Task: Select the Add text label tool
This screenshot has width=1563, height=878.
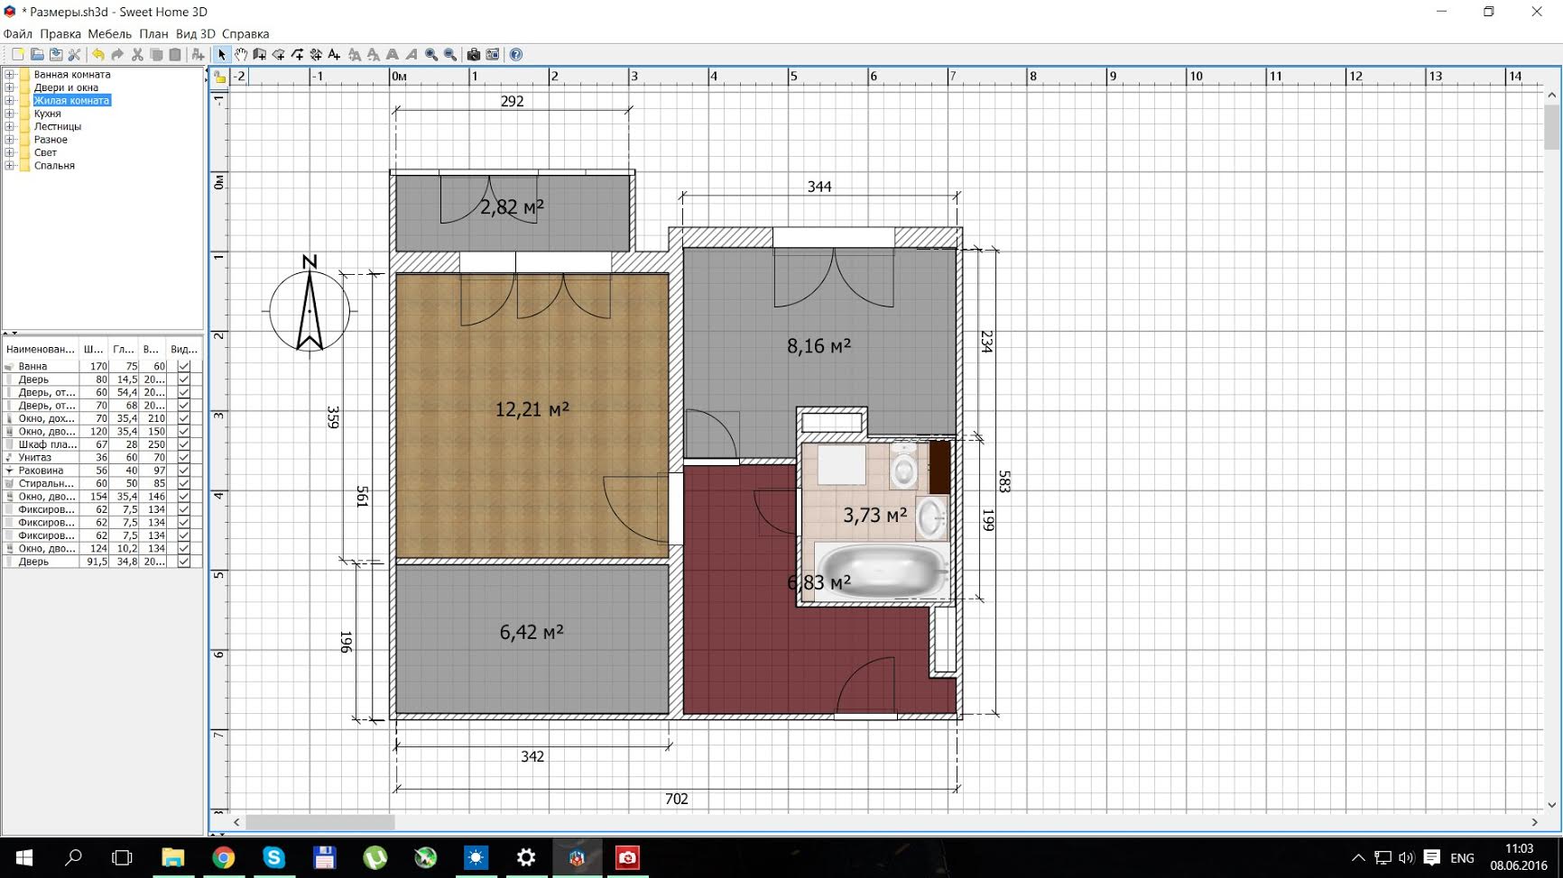Action: click(335, 55)
